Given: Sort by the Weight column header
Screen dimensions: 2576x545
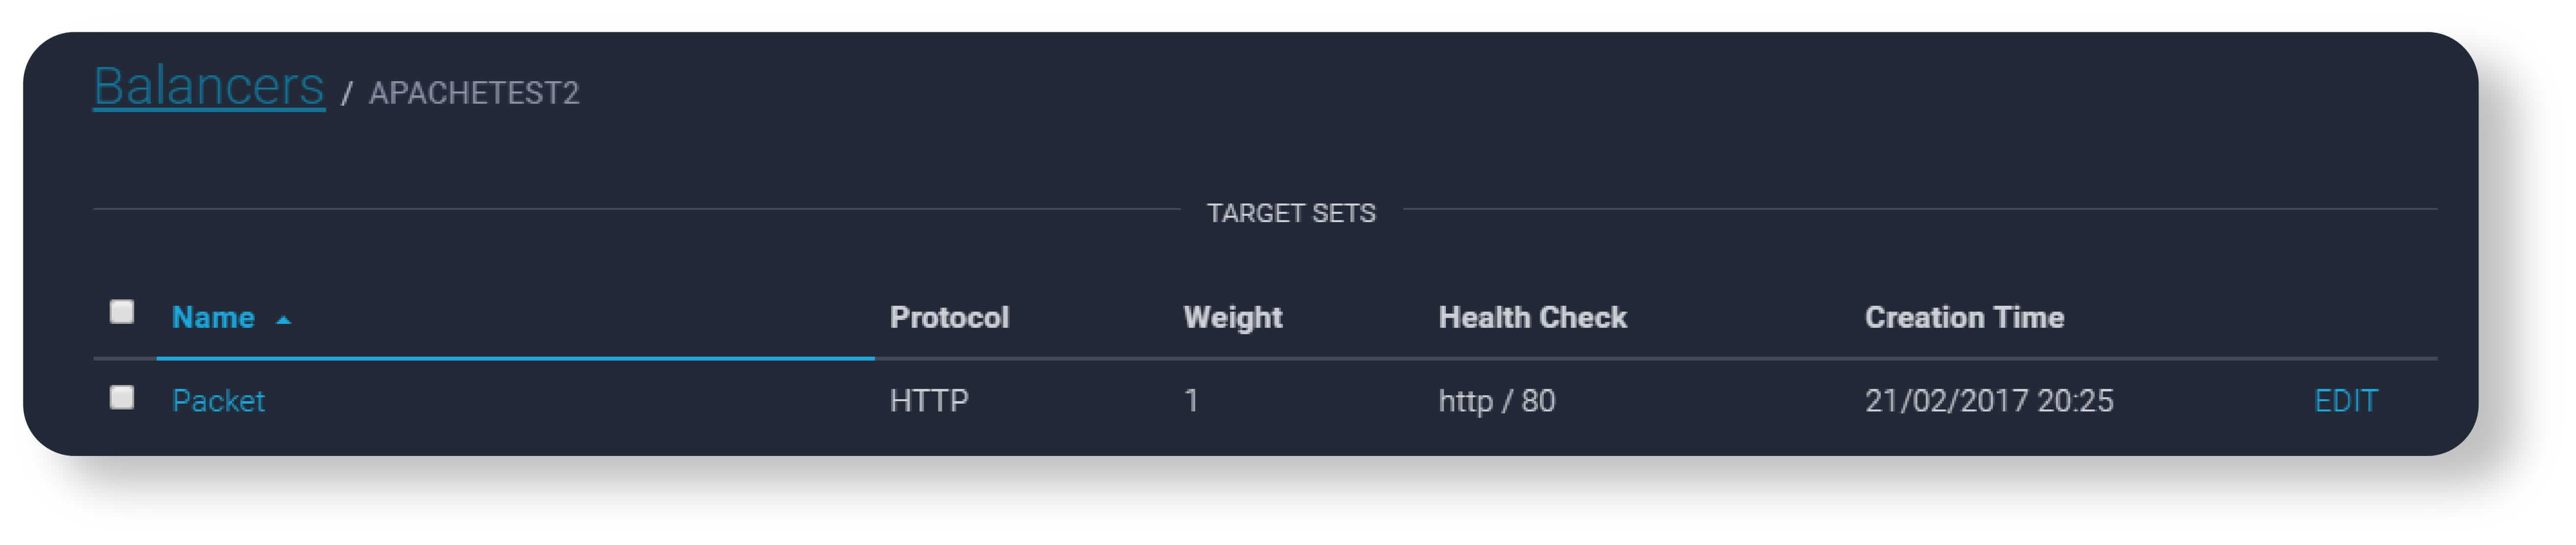Looking at the screenshot, I should 1232,318.
